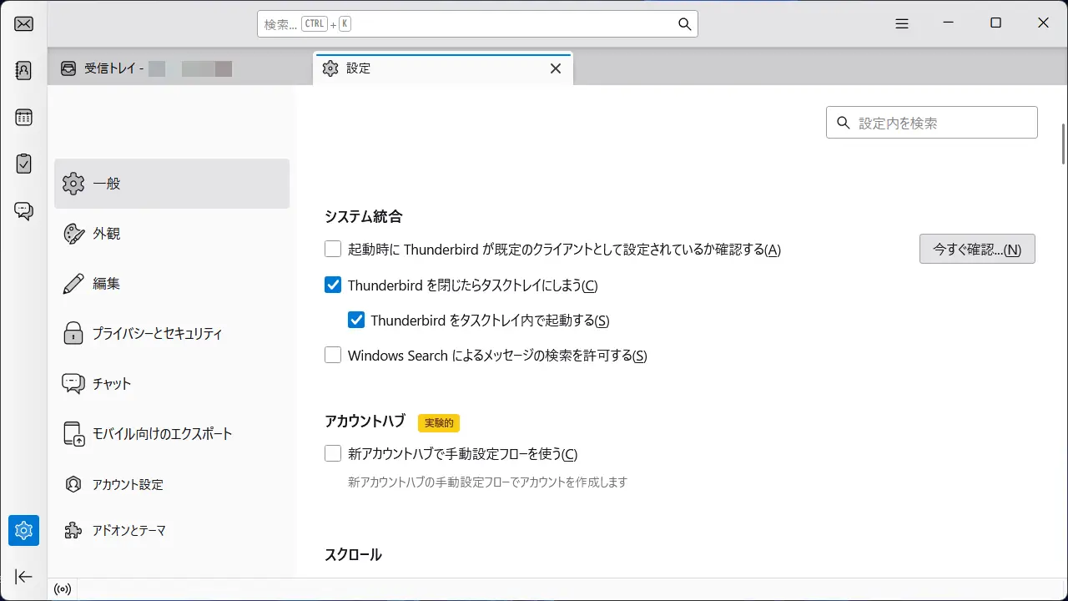Uncheck Thunderbird を閉じたらタスクトレイにしまう

click(333, 285)
